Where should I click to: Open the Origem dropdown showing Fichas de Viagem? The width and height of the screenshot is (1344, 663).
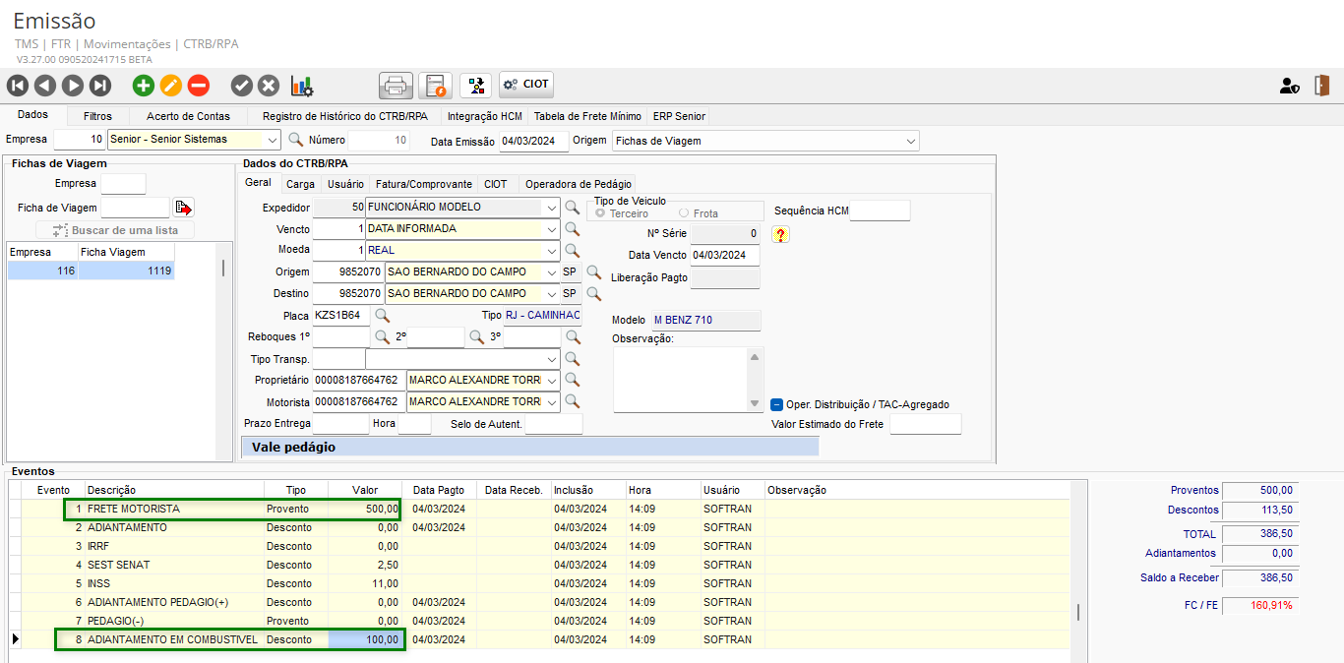pyautogui.click(x=911, y=141)
